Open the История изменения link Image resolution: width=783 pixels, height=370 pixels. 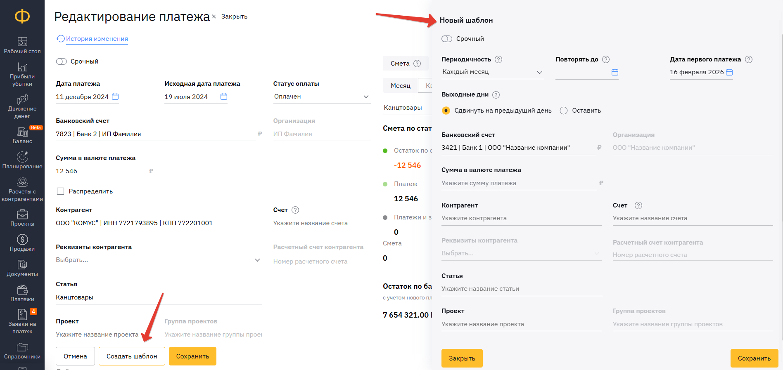(x=97, y=39)
